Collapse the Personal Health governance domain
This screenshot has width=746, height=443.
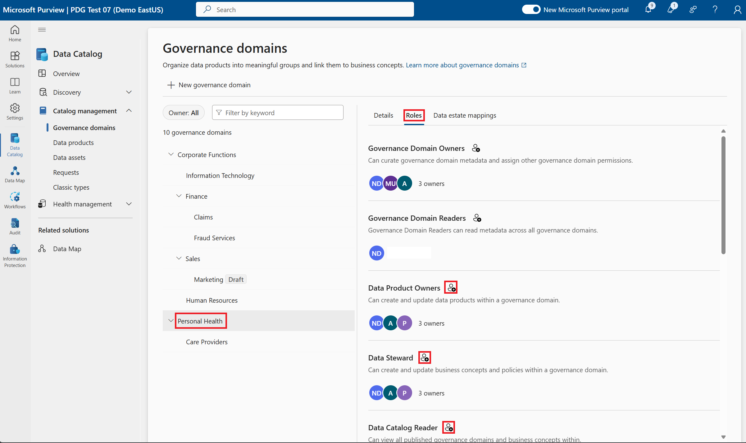click(x=170, y=321)
